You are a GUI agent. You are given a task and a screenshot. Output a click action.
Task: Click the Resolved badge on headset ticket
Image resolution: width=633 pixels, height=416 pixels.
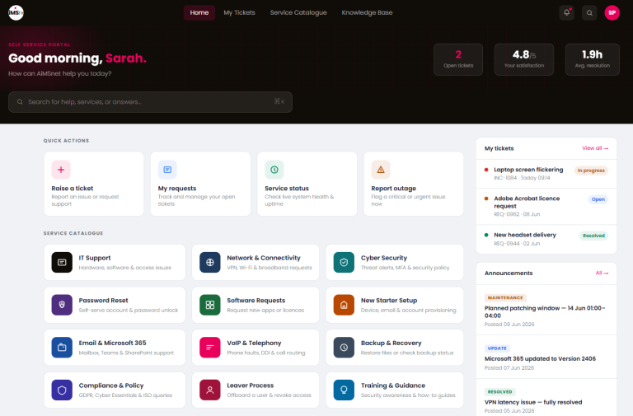593,236
